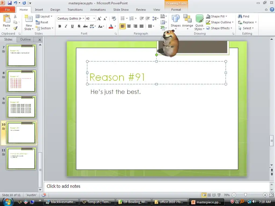Select slide 8 thumbnail

point(21,81)
